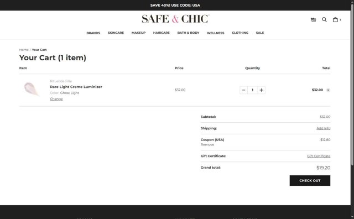Open the Brands menu

coord(93,33)
